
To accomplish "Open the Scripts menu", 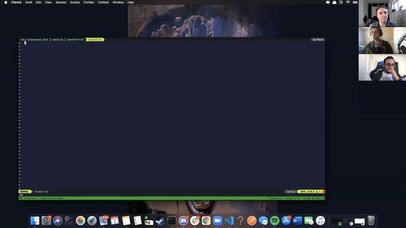I will point(75,3).
